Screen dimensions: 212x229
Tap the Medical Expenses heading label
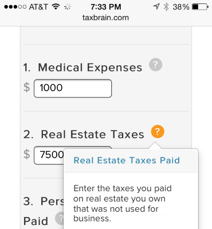[x=83, y=68]
